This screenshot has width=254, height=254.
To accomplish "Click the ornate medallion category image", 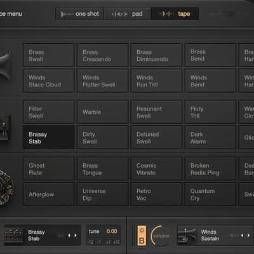I will coord(6,187).
